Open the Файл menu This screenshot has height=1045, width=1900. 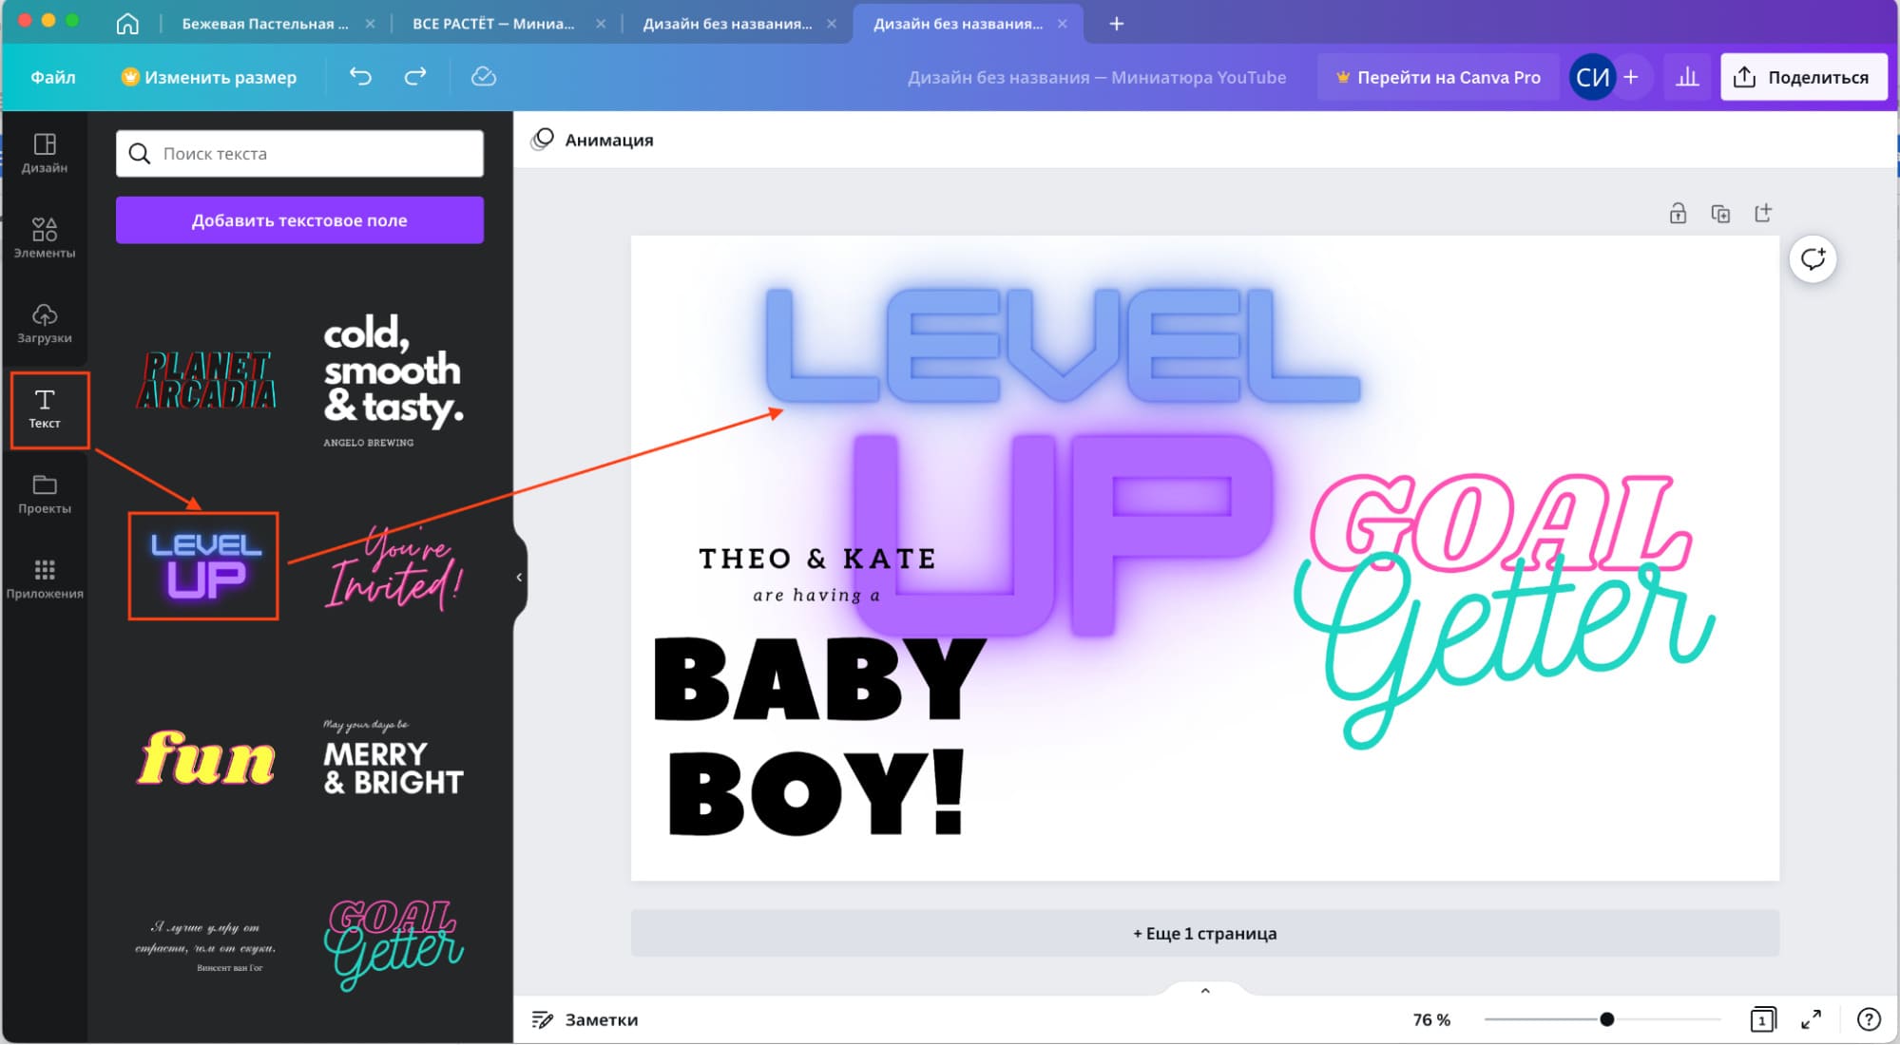53,77
